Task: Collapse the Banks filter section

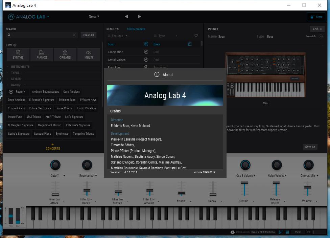Action: pyautogui.click(x=8, y=85)
